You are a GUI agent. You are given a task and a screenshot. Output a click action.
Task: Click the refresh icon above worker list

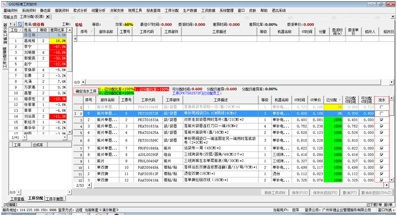[19, 24]
